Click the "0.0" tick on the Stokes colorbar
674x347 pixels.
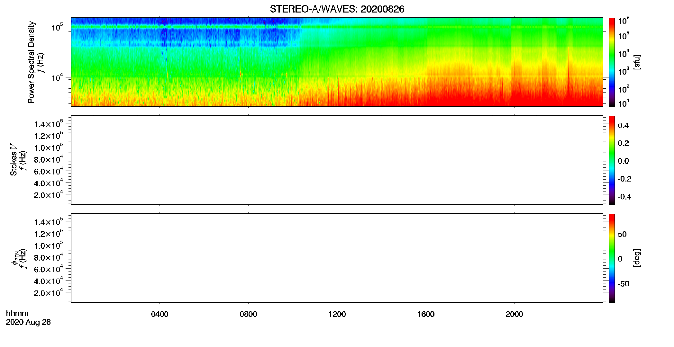click(623, 161)
